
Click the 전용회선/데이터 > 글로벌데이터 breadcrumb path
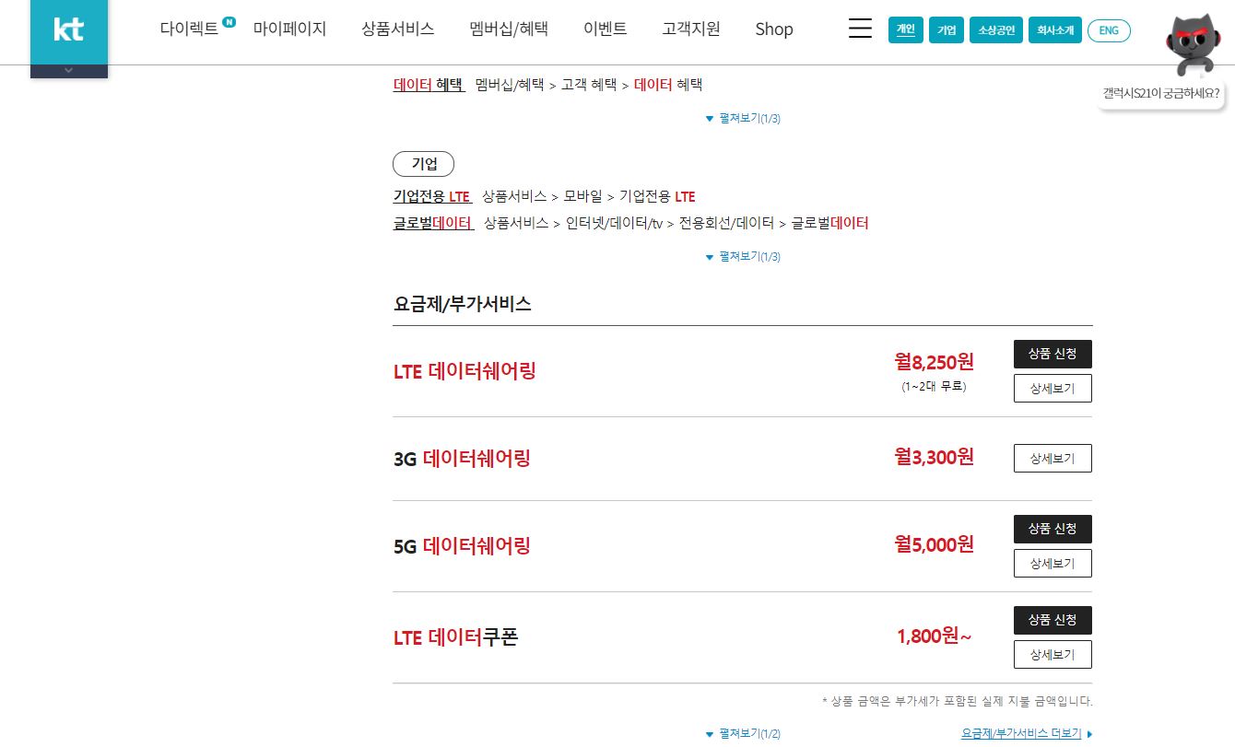pos(774,223)
